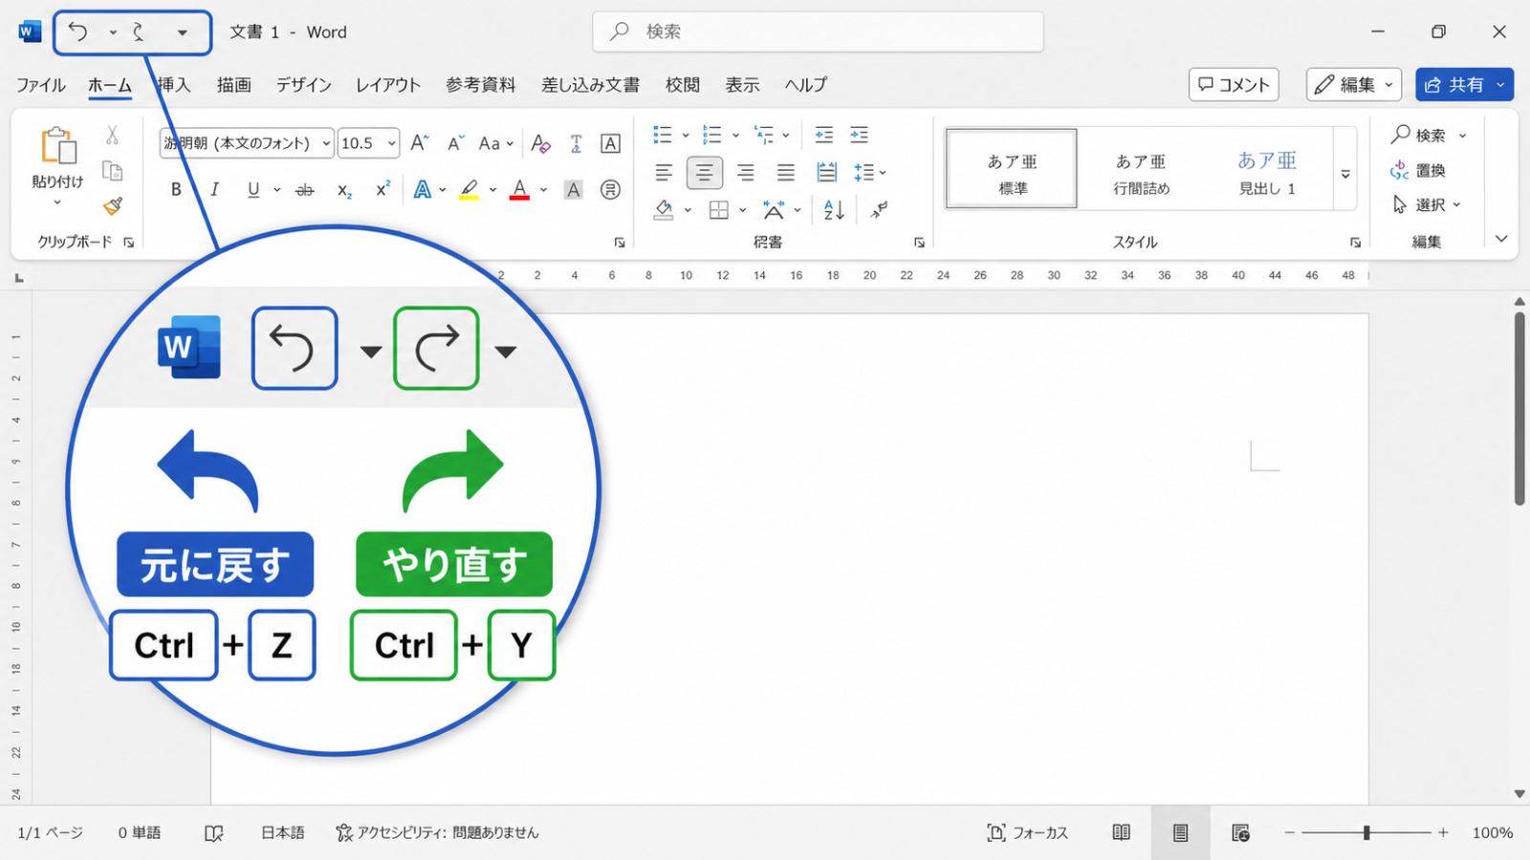Toggle superscript formatting
This screenshot has height=860, width=1530.
pyautogui.click(x=382, y=189)
